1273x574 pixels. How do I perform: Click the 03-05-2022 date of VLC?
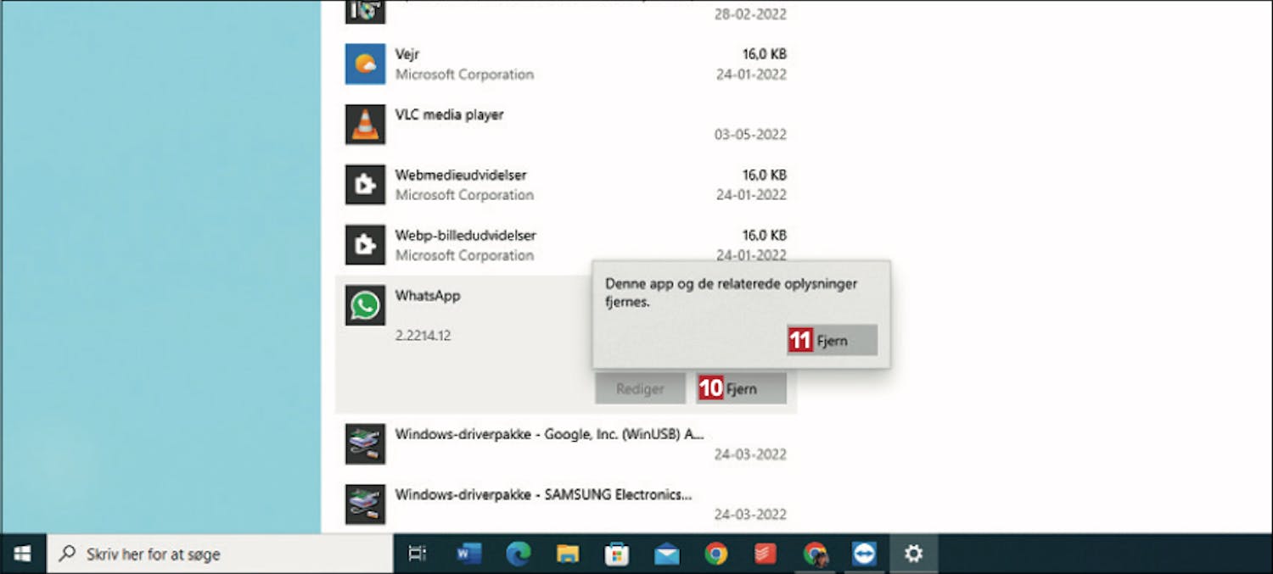click(x=750, y=135)
